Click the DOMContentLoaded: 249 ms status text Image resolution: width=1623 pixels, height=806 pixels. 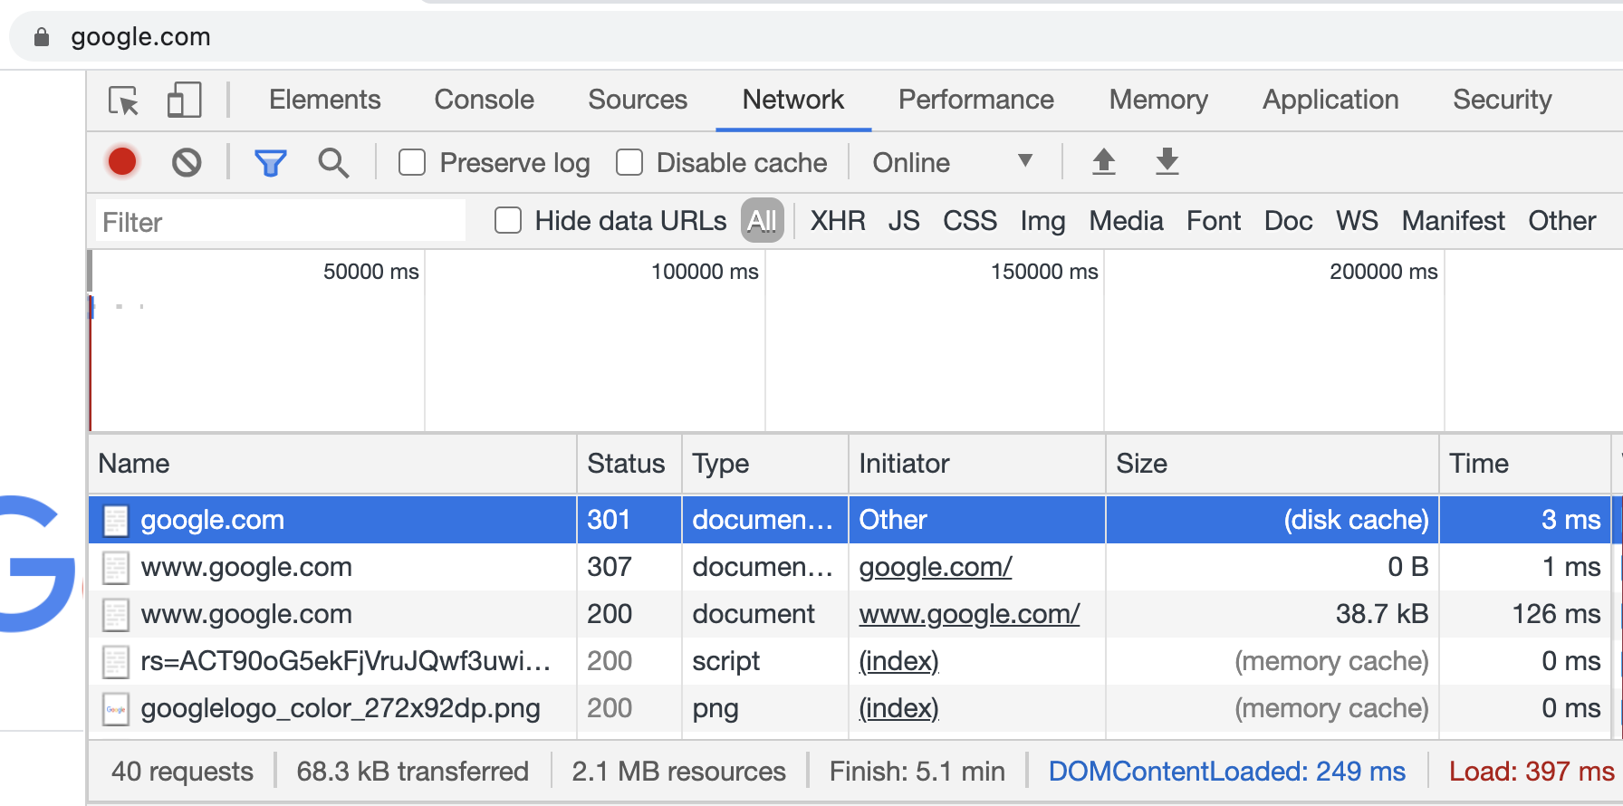pyautogui.click(x=1226, y=772)
